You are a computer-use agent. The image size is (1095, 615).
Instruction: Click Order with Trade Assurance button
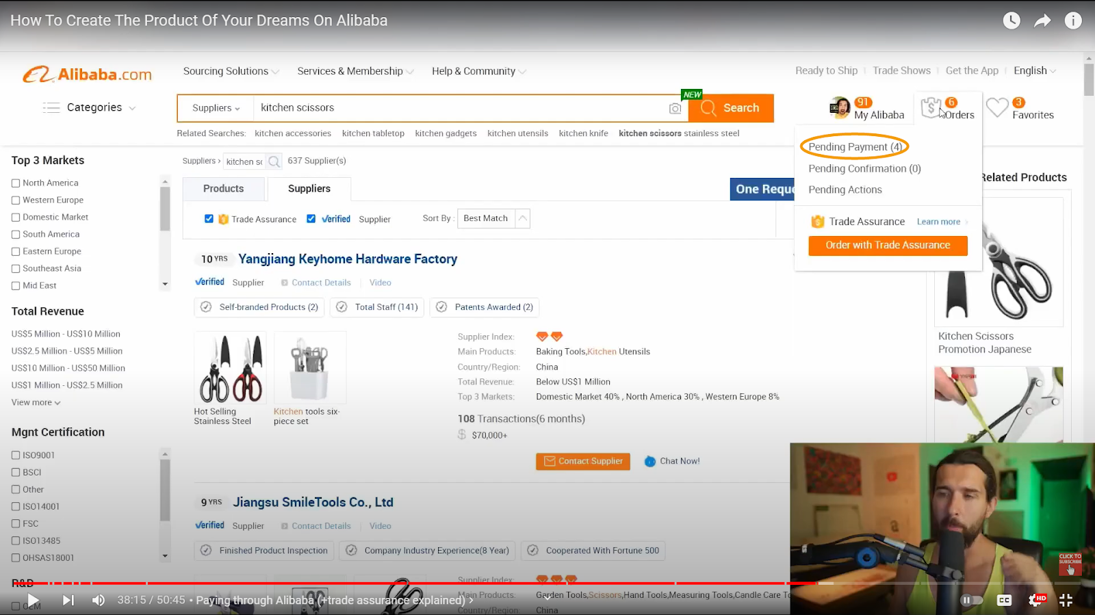[x=888, y=246]
